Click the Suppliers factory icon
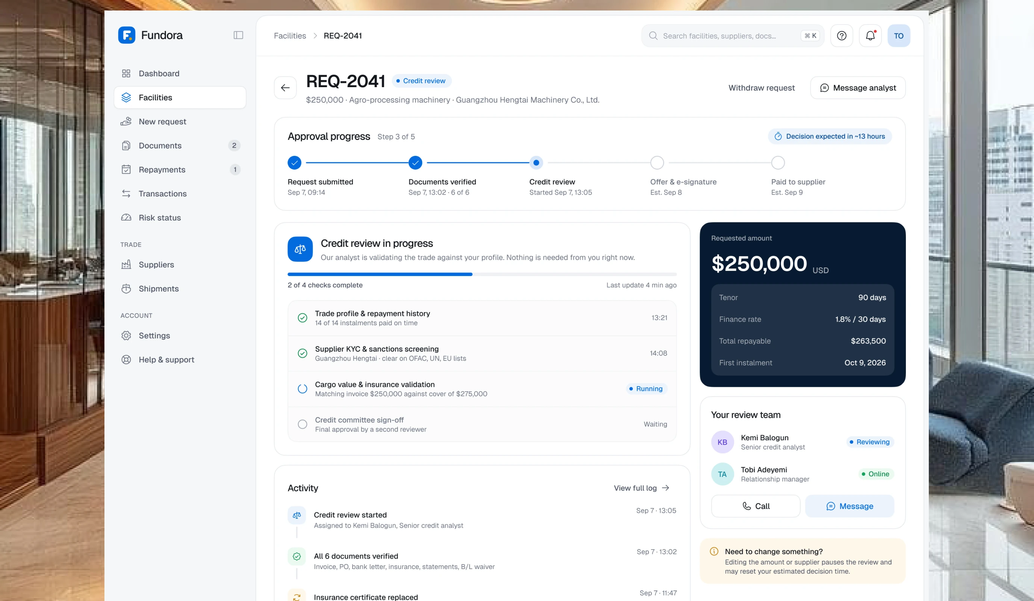The height and width of the screenshot is (601, 1034). [126, 264]
